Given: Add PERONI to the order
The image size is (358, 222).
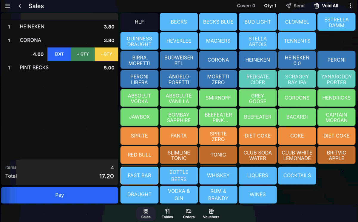Looking at the screenshot, I should [x=336, y=60].
